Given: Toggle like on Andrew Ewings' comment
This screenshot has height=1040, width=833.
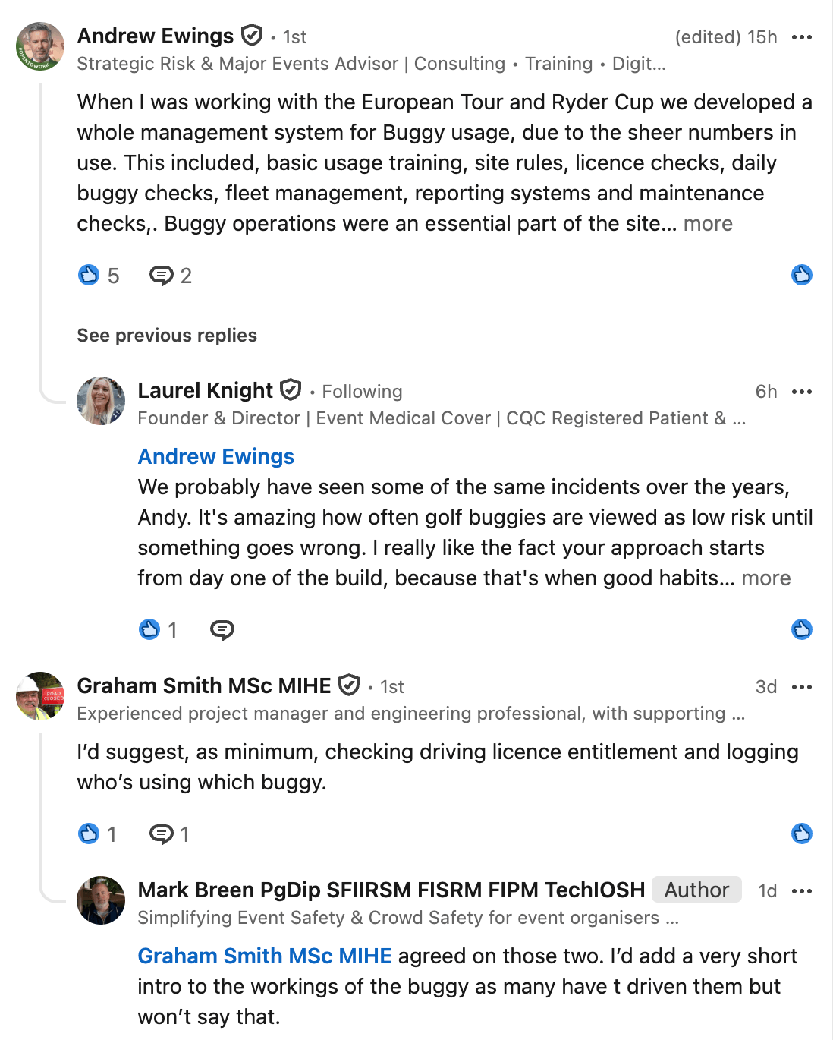Looking at the screenshot, I should point(802,275).
